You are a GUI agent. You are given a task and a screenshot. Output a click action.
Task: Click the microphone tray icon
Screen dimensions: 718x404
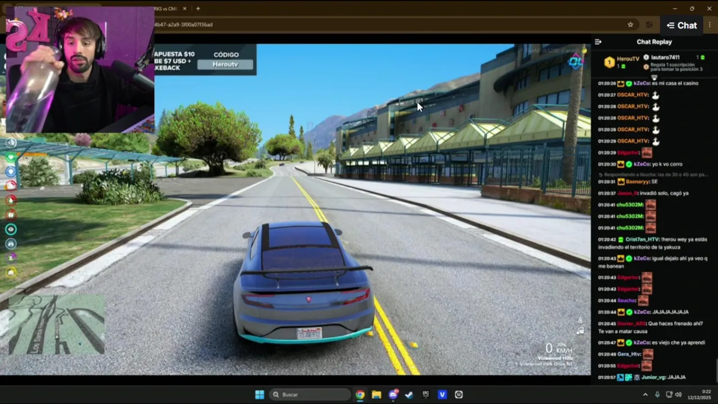[x=657, y=394]
